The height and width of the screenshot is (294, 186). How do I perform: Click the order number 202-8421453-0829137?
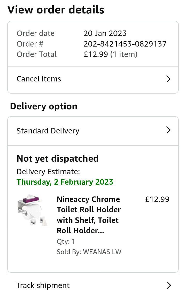tap(125, 44)
